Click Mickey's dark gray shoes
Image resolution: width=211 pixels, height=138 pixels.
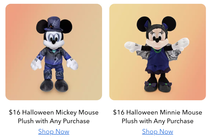click(54, 85)
